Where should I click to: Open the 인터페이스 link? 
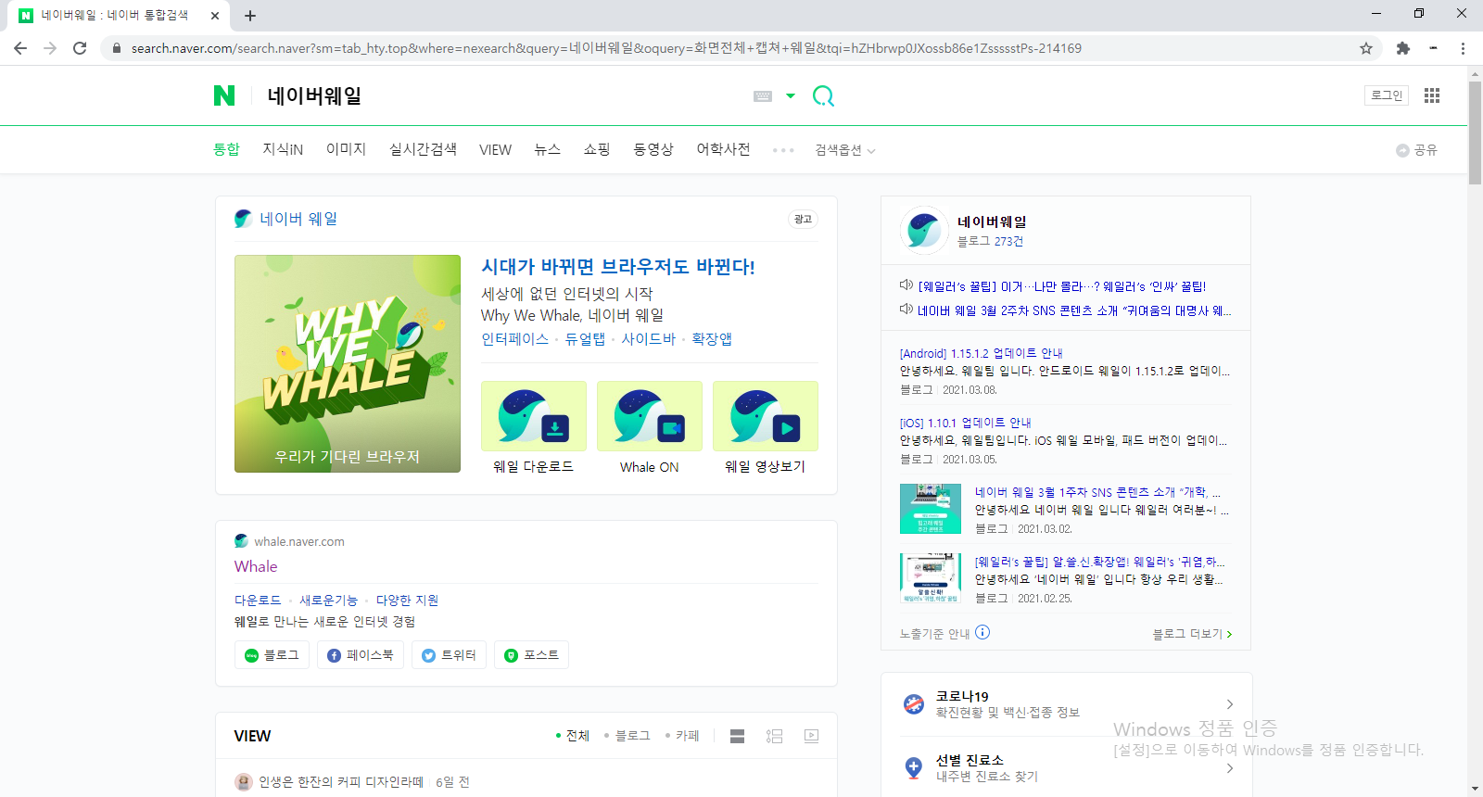[514, 339]
